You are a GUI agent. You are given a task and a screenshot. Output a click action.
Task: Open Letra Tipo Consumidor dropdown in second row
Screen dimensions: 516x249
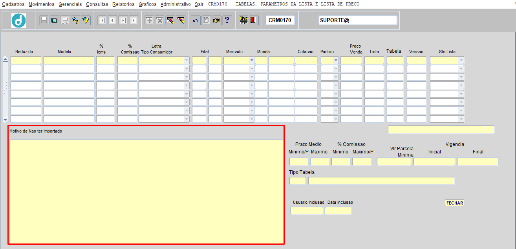[187, 68]
